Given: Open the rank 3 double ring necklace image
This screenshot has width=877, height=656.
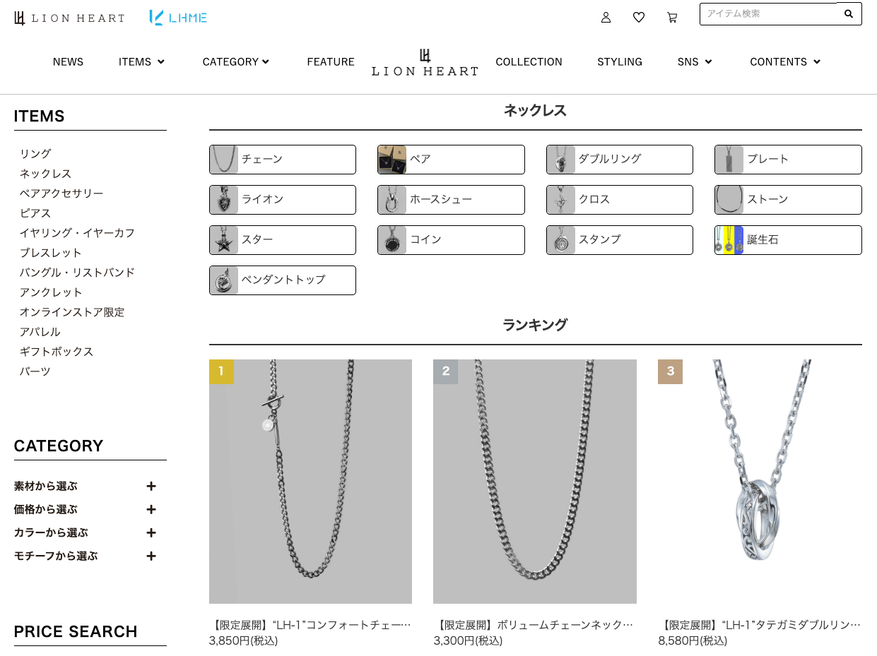Looking at the screenshot, I should click(x=760, y=482).
